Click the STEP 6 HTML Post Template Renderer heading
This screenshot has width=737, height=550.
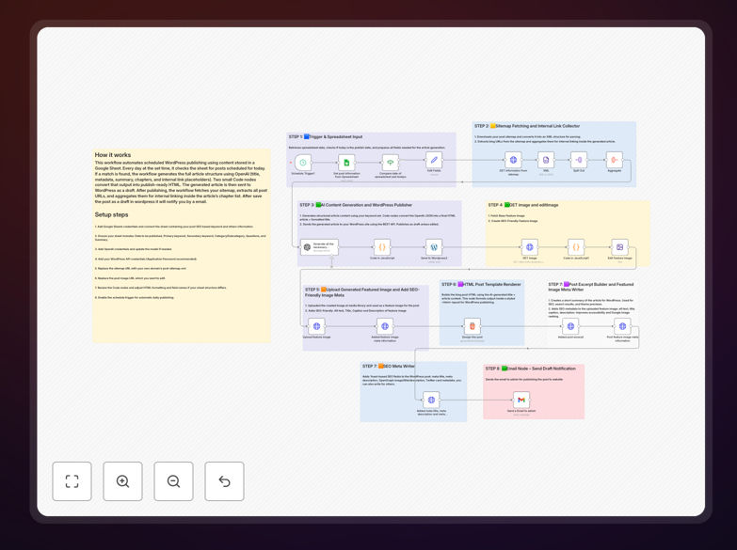point(481,284)
